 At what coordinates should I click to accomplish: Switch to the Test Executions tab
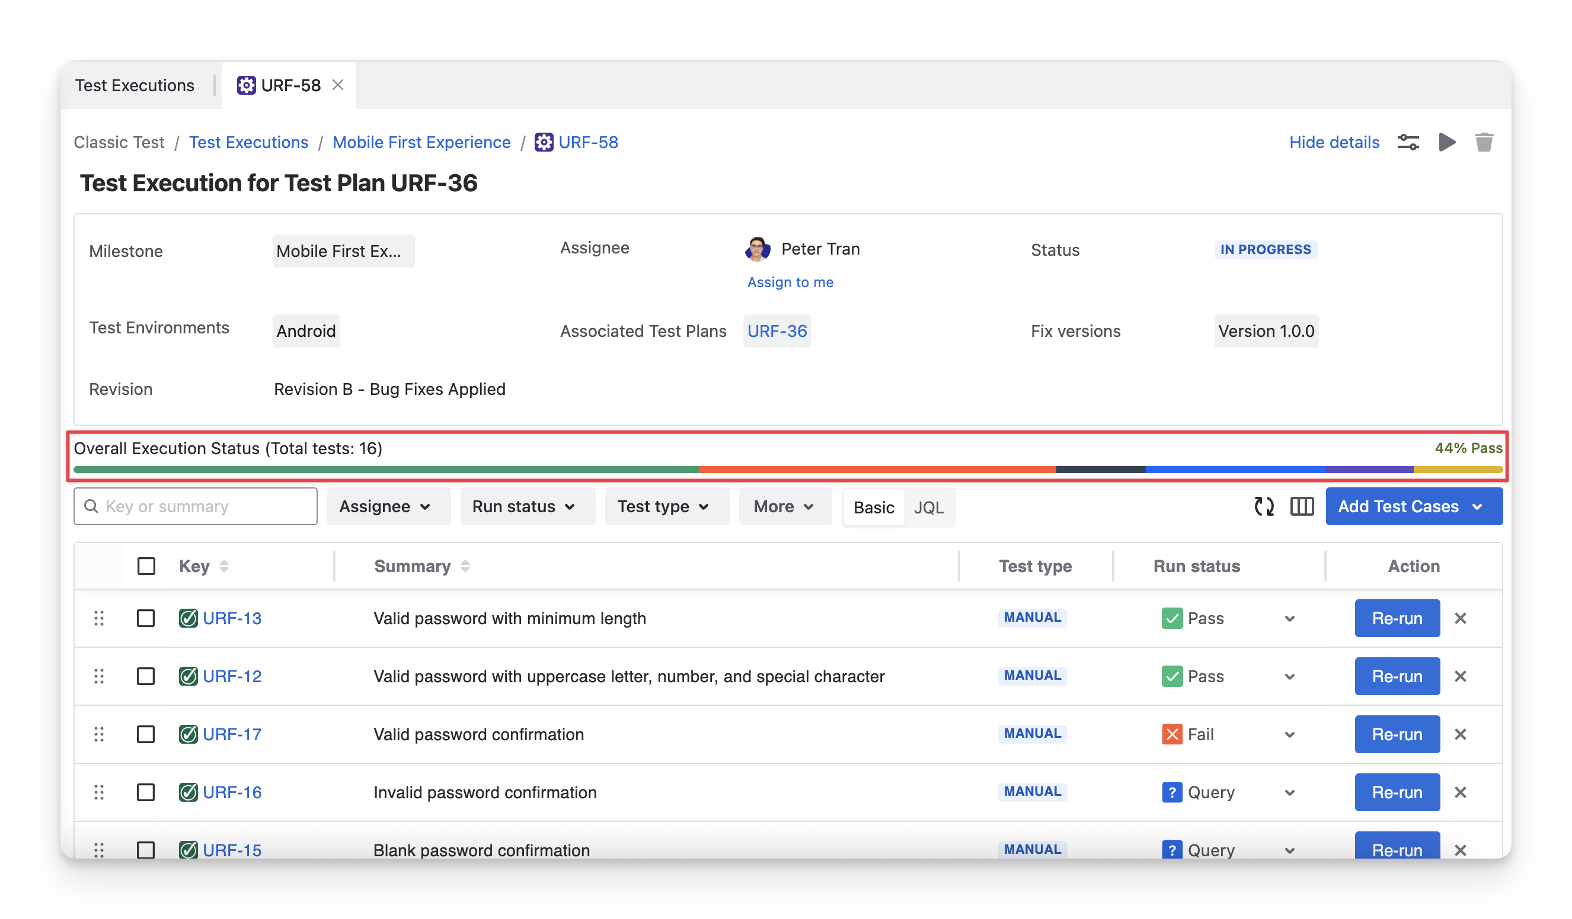135,85
